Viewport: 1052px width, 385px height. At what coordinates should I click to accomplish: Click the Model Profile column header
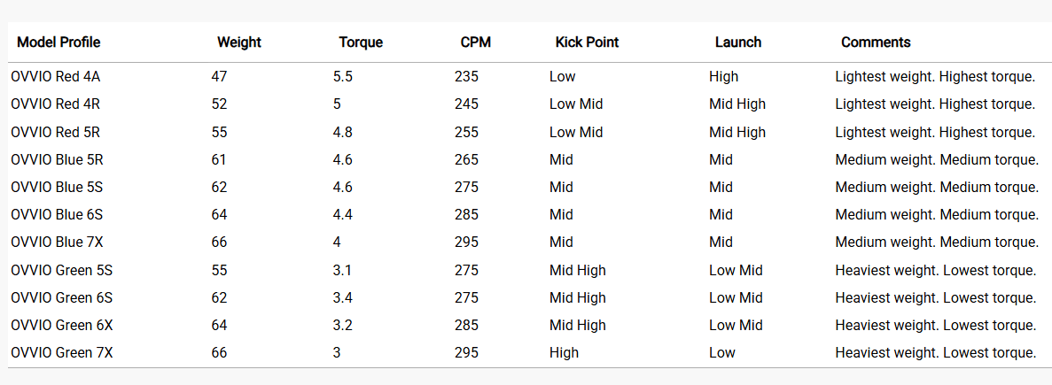point(58,42)
